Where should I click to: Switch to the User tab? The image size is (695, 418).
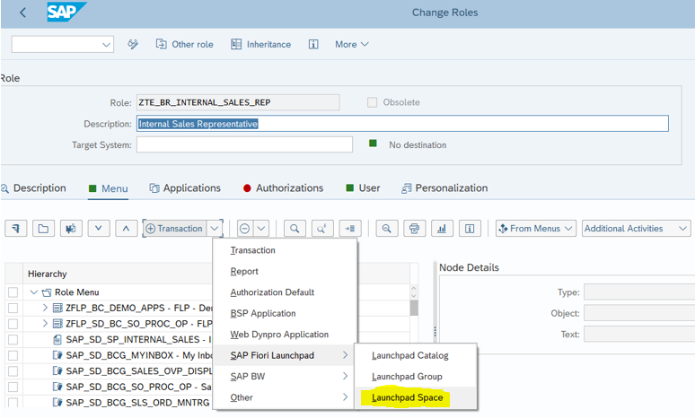(x=363, y=188)
